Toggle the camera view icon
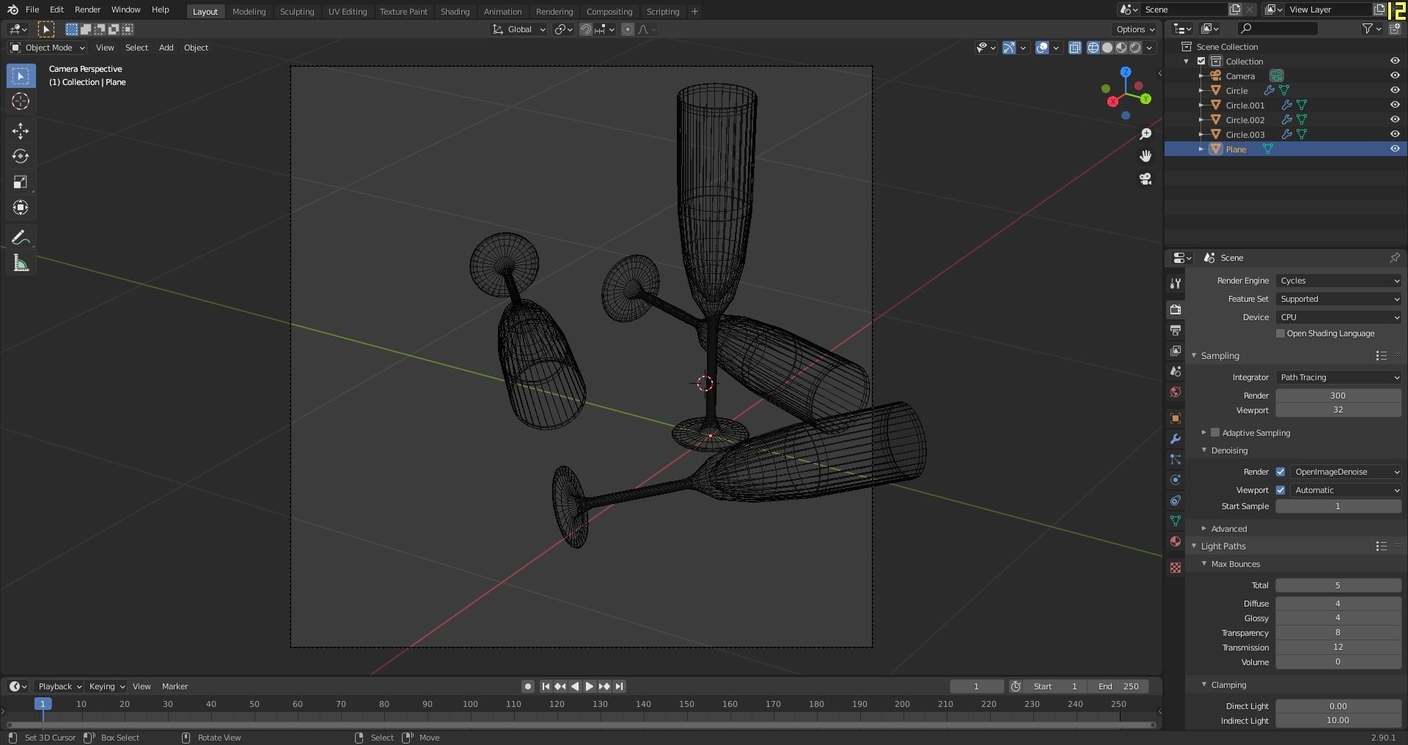The height and width of the screenshot is (745, 1408). coord(1145,179)
